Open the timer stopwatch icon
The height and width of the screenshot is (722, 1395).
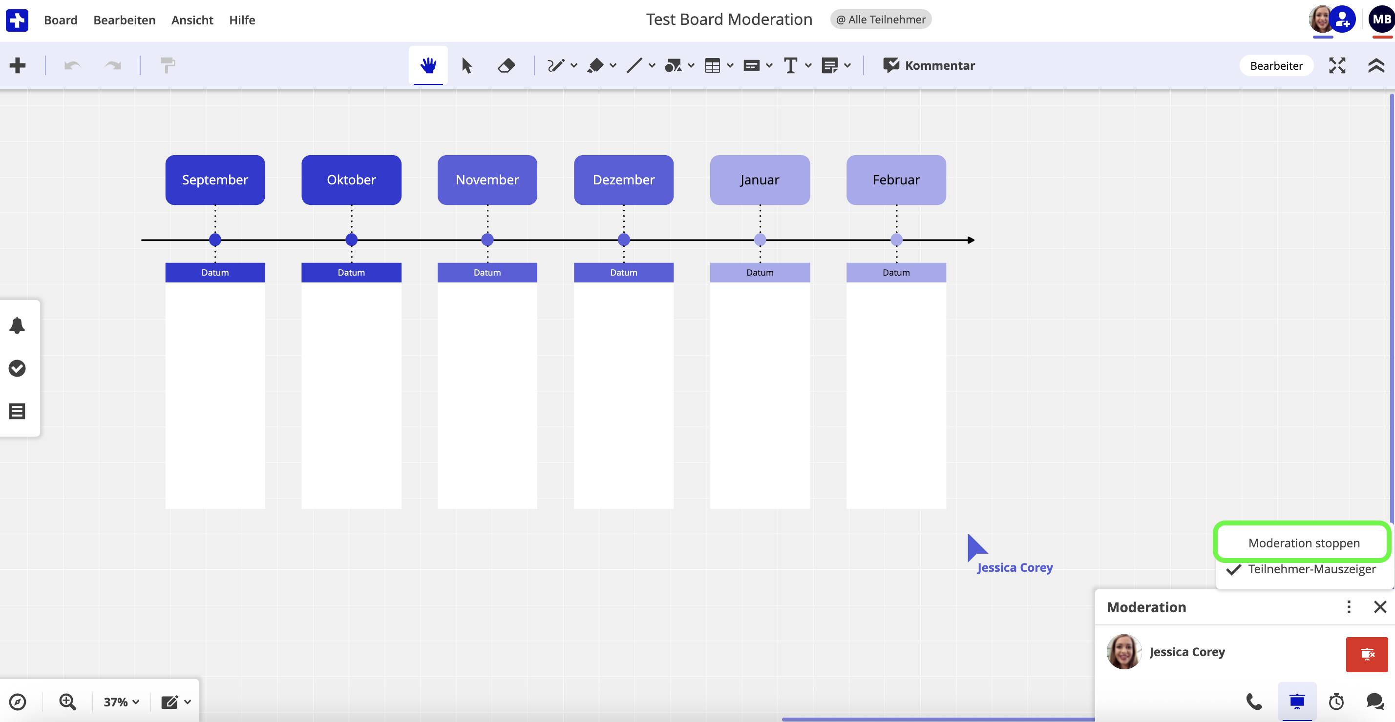1336,702
